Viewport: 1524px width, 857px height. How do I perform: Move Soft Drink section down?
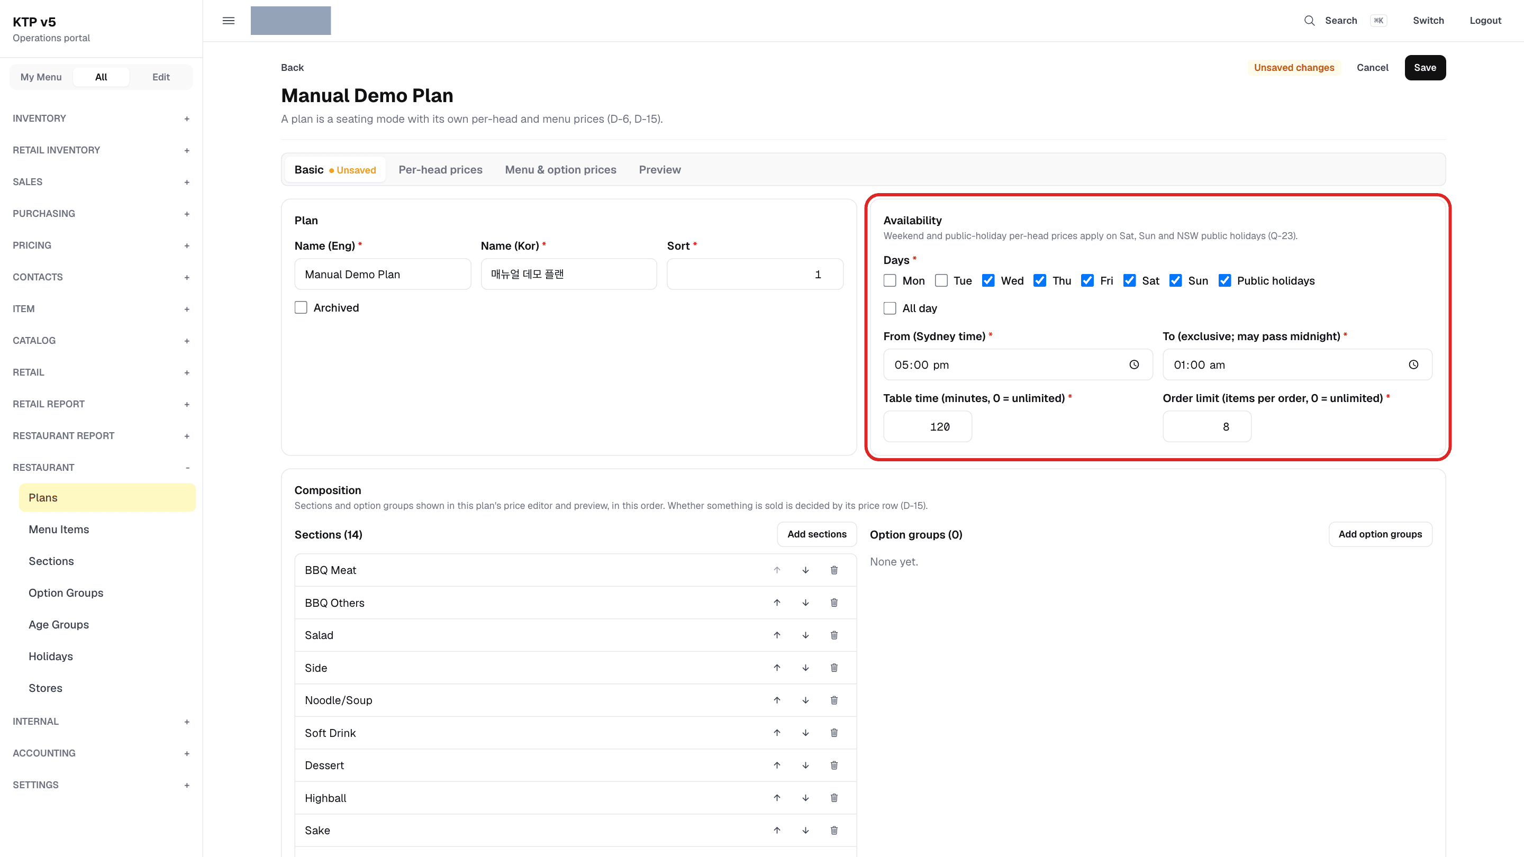(805, 733)
